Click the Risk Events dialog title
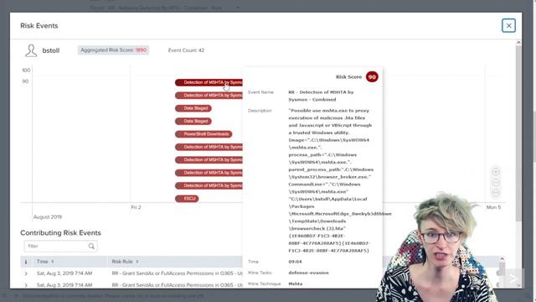This screenshot has height=302, width=536. pos(39,26)
